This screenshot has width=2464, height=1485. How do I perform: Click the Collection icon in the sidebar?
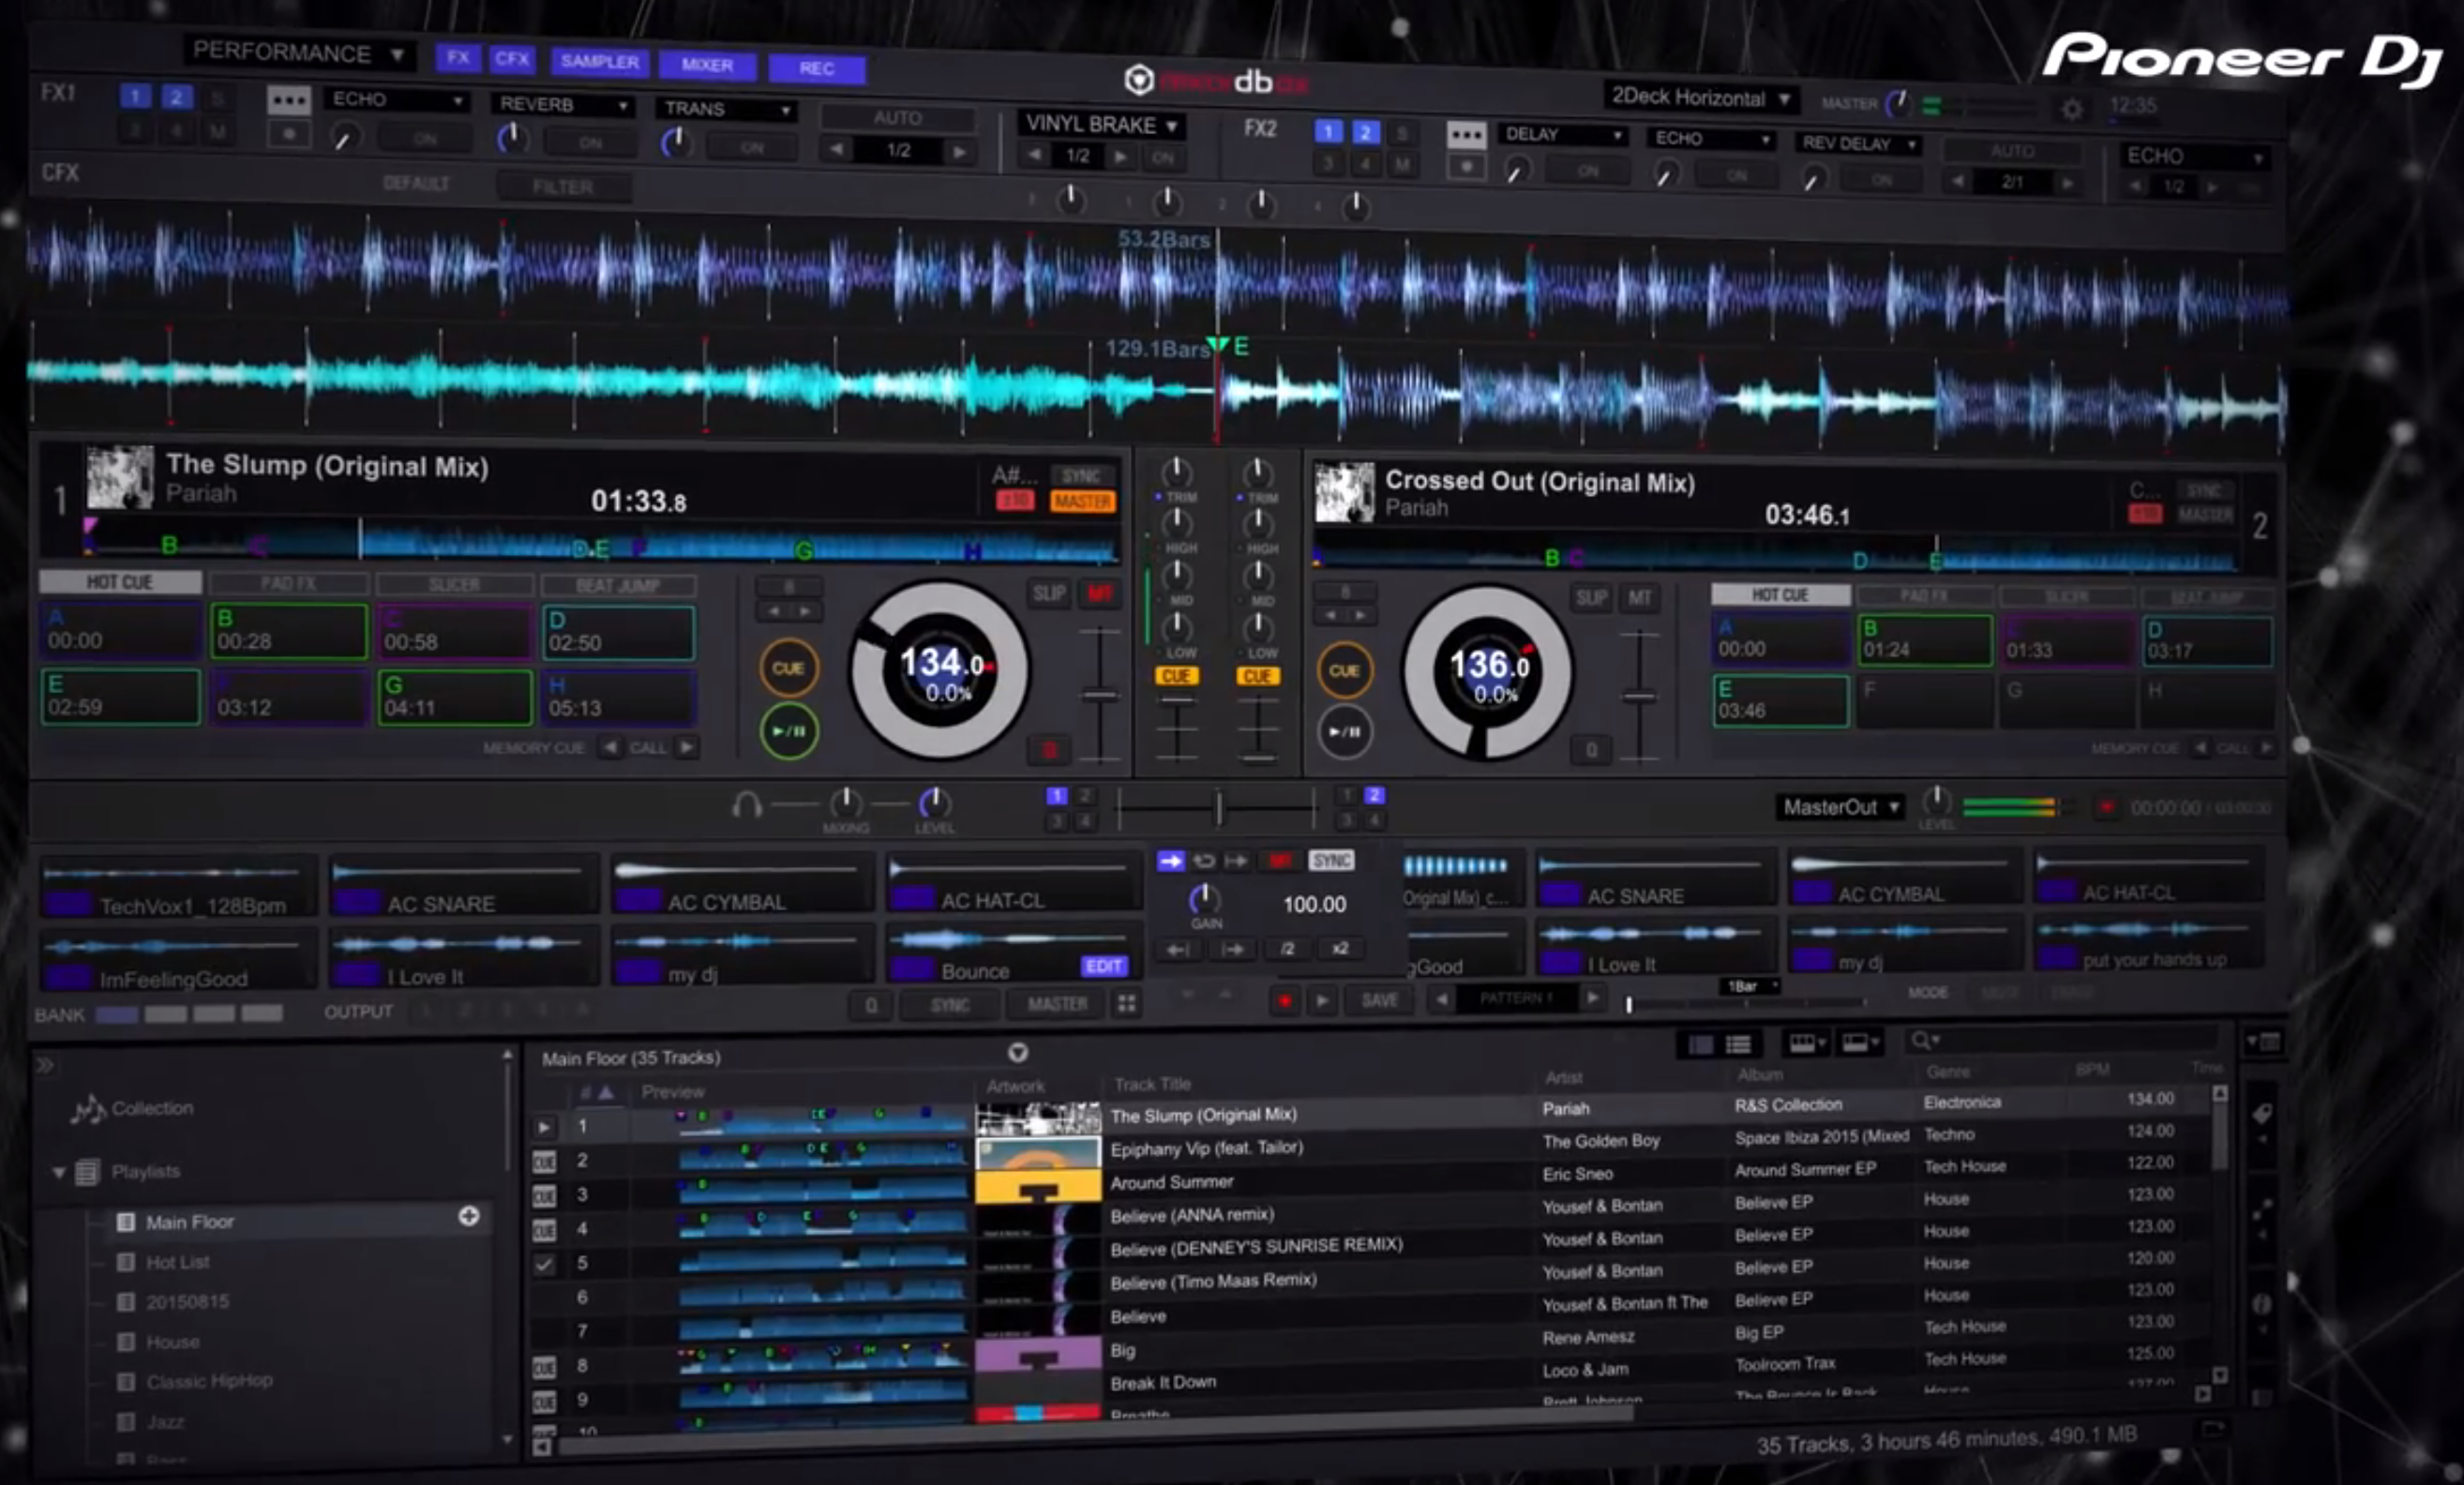90,1107
